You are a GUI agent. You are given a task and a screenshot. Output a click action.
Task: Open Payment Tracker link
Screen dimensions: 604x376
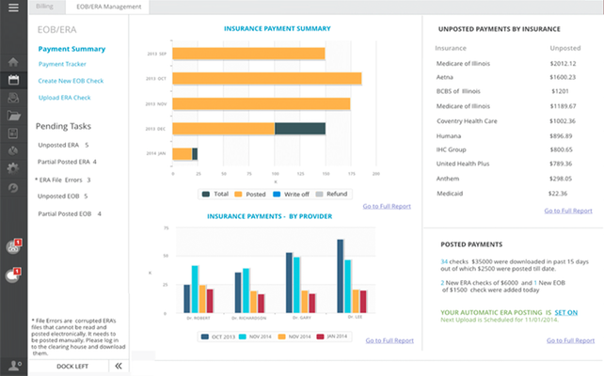[62, 64]
